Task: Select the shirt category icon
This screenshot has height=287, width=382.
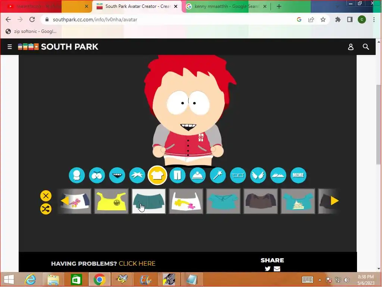Action: tap(157, 175)
